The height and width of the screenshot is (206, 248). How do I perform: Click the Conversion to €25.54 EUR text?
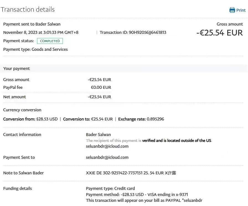tap(88, 119)
